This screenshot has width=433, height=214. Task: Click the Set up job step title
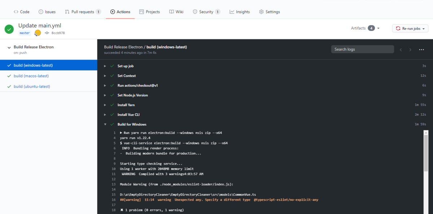tap(126, 66)
